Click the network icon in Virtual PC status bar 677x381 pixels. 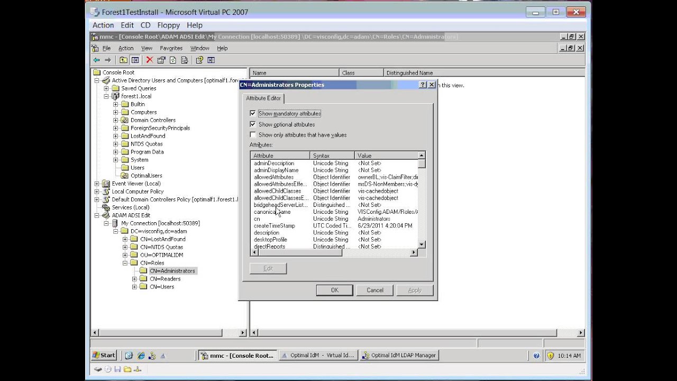tap(138, 369)
